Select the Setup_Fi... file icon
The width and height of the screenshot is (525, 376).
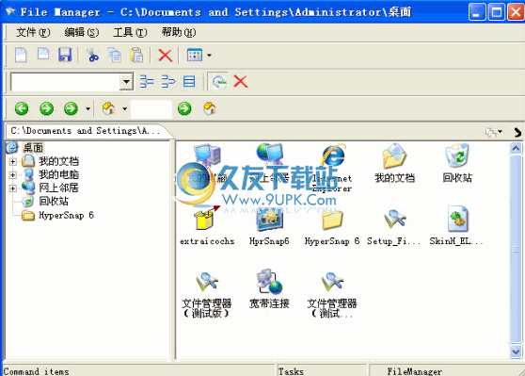(x=394, y=219)
